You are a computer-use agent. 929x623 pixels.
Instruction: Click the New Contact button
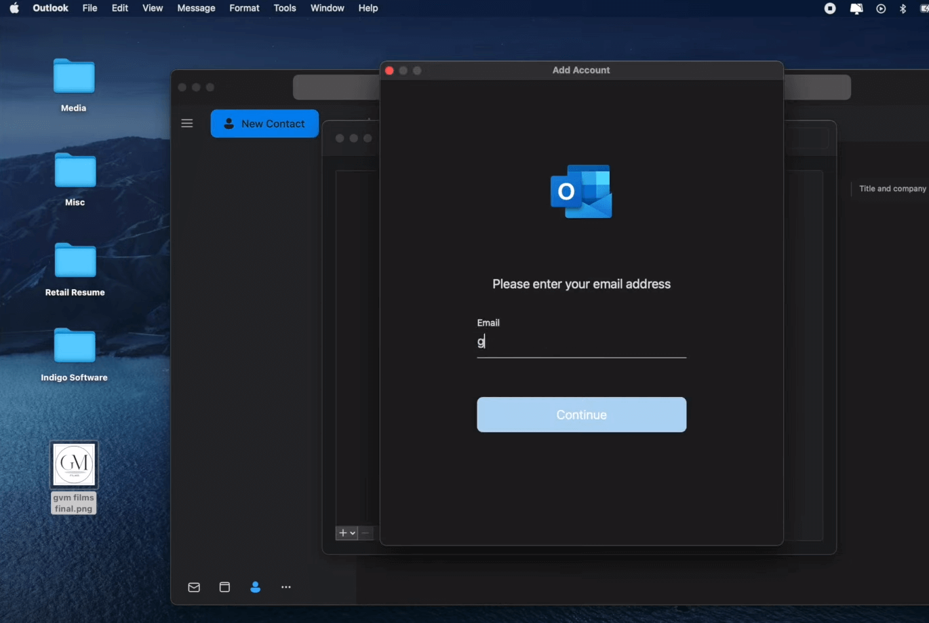tap(264, 124)
